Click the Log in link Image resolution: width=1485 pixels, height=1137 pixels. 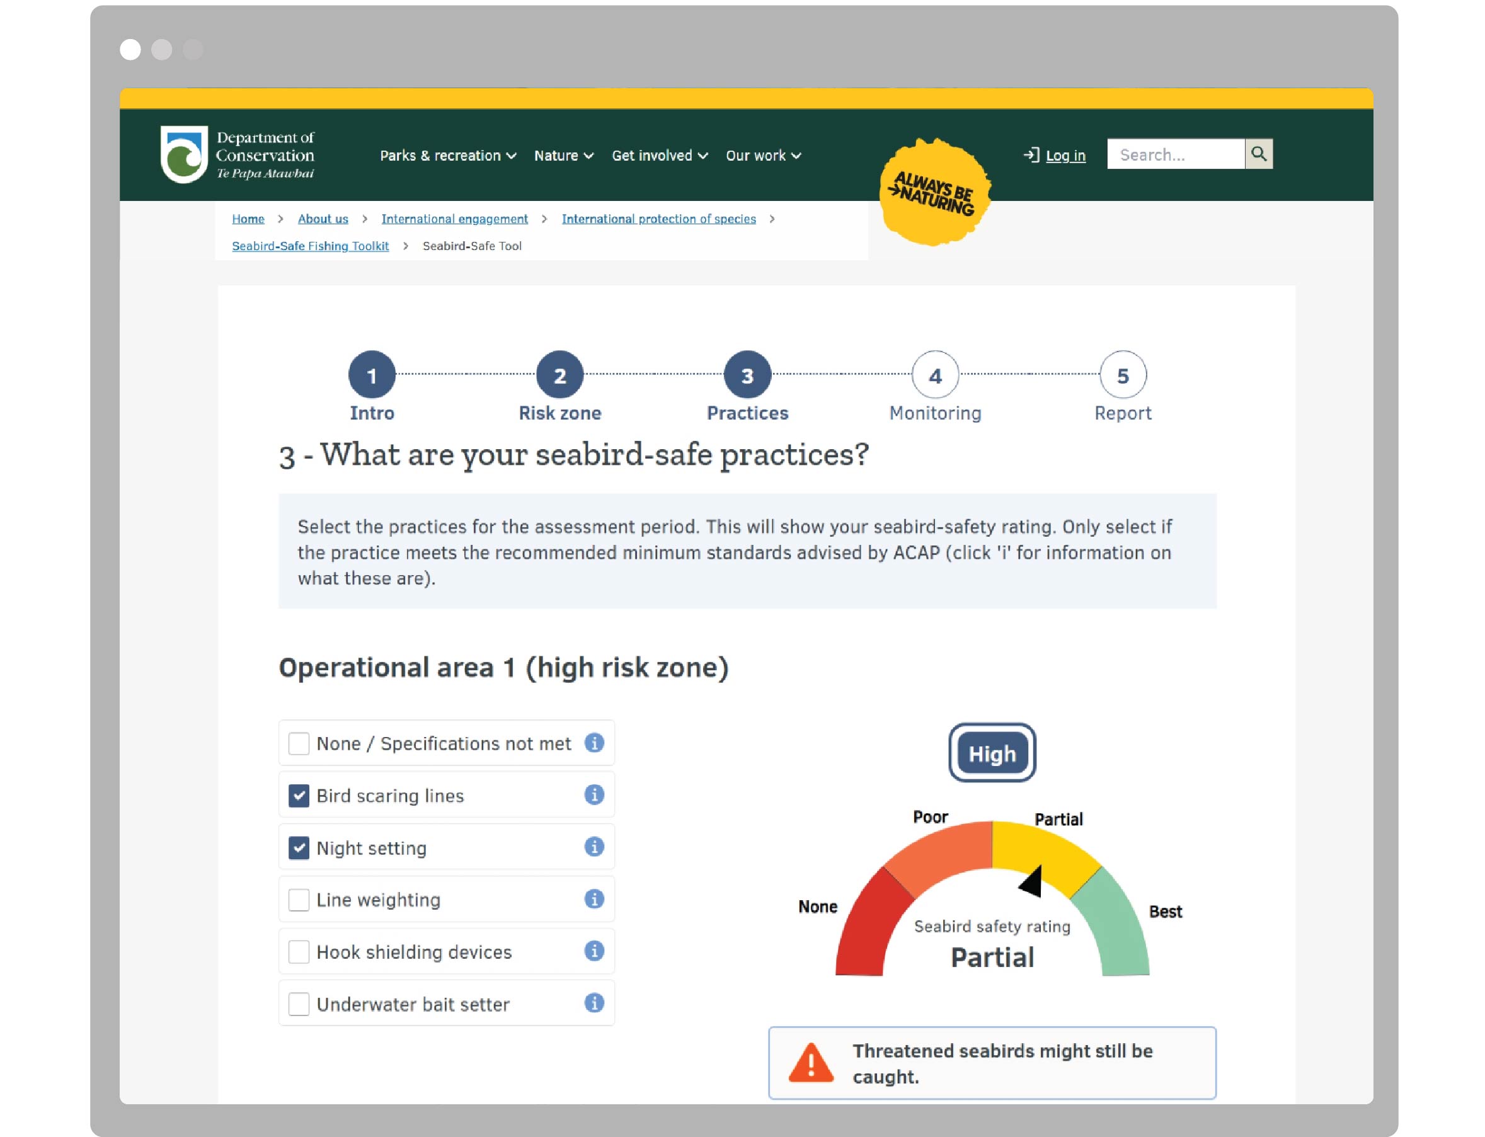pyautogui.click(x=1065, y=156)
